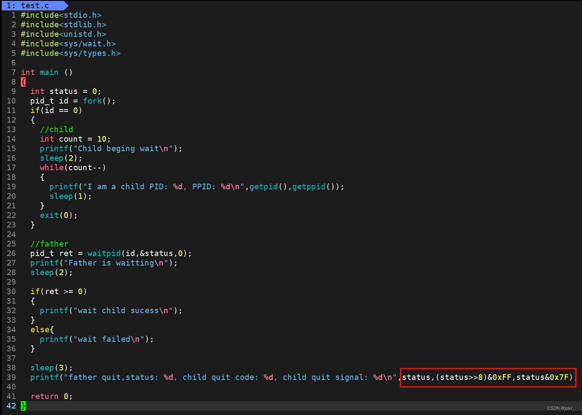Click the highlighted opening brace on line 8
The image size is (582, 415).
click(x=23, y=82)
